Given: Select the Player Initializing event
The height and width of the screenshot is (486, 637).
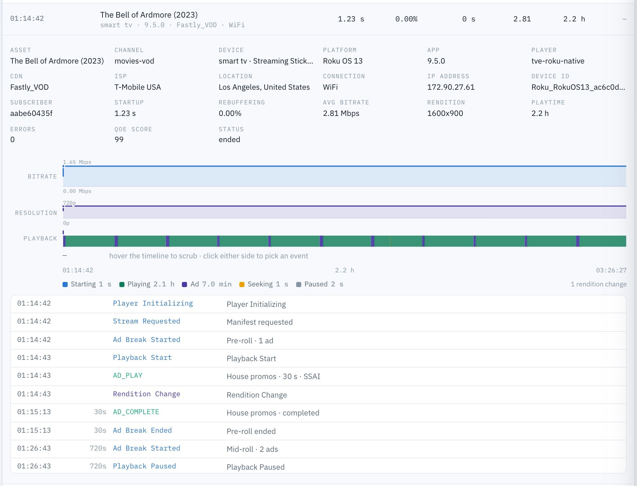Looking at the screenshot, I should point(318,304).
